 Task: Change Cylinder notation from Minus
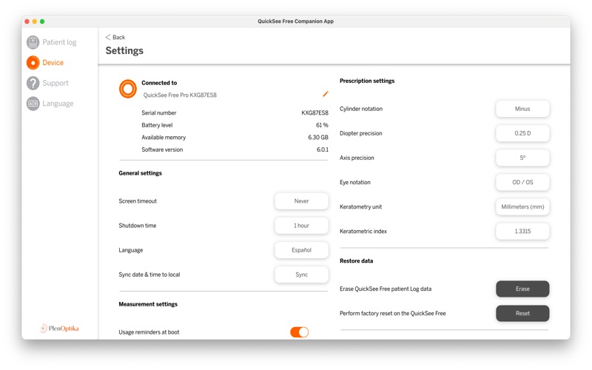(x=522, y=109)
